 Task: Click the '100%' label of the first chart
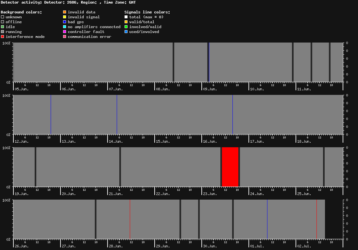[6, 43]
